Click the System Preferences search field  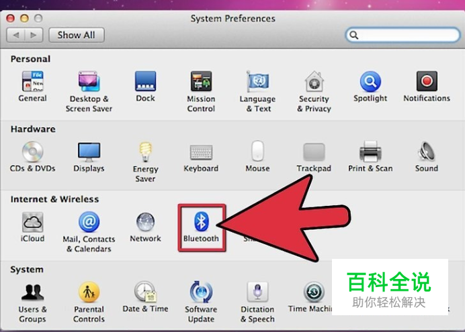click(x=403, y=35)
